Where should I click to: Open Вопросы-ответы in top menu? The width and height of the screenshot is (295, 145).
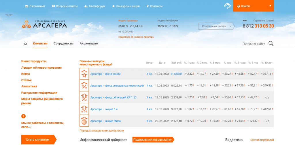pyautogui.click(x=65, y=6)
